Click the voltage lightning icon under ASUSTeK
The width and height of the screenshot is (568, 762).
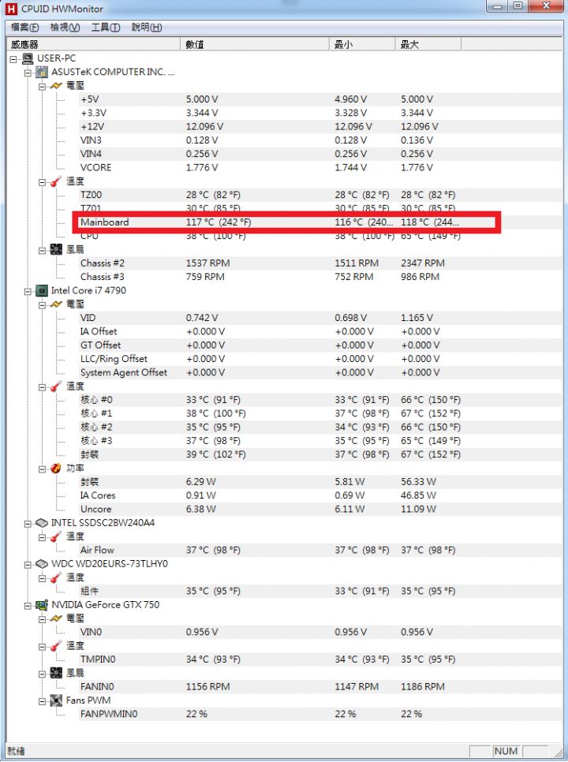[56, 85]
